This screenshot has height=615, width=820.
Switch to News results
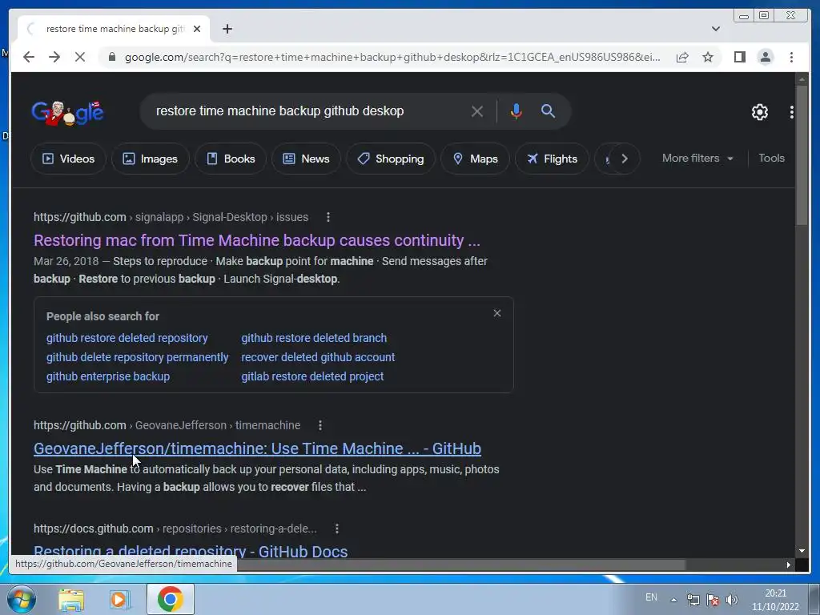tap(306, 159)
